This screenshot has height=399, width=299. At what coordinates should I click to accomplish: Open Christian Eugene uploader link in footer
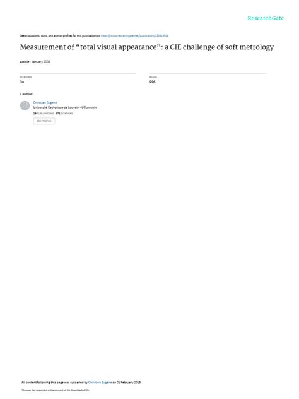tap(100, 383)
